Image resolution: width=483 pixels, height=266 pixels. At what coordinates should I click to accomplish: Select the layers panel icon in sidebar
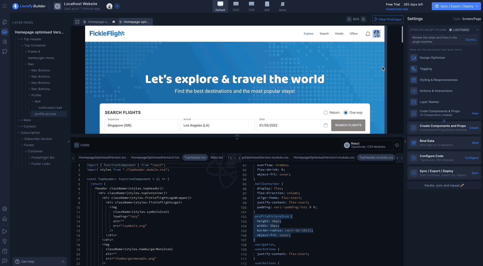pyautogui.click(x=5, y=32)
